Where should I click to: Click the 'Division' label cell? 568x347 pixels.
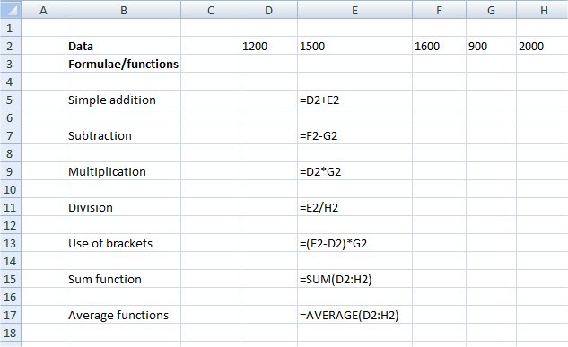pos(124,207)
